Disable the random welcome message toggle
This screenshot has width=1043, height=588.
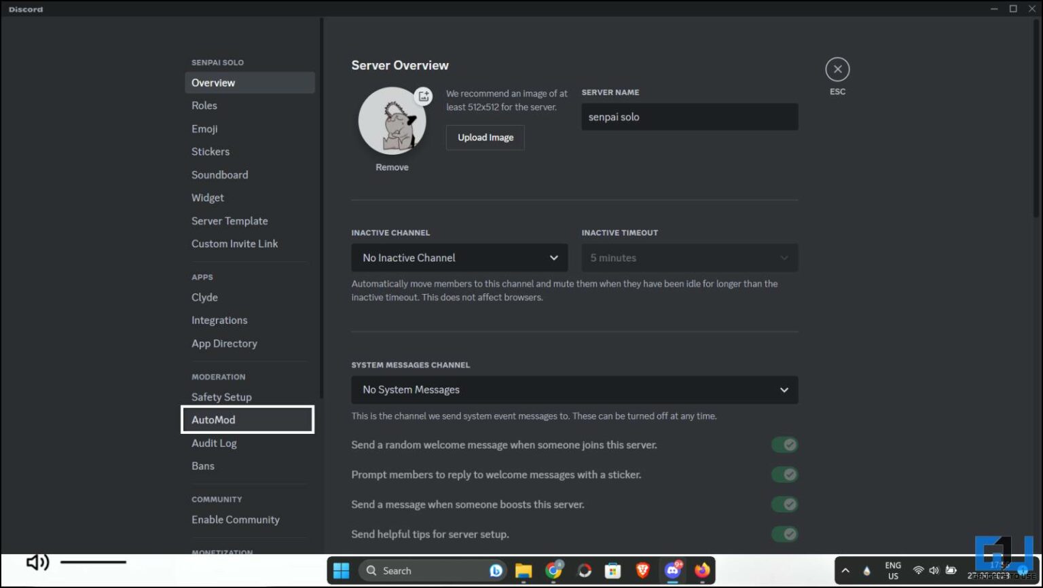tap(784, 444)
